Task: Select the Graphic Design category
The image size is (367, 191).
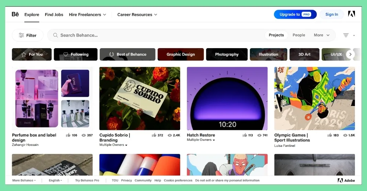Action: [x=181, y=54]
